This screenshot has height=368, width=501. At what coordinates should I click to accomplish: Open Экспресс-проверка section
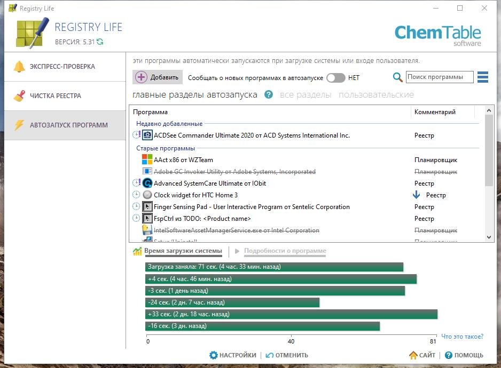[x=65, y=67]
